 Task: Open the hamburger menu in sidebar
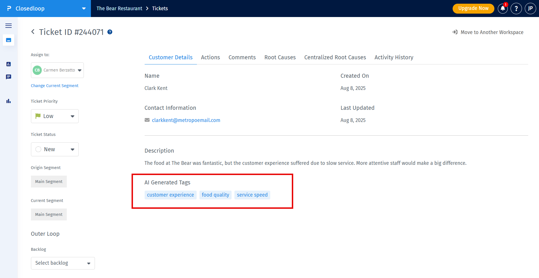coord(9,26)
